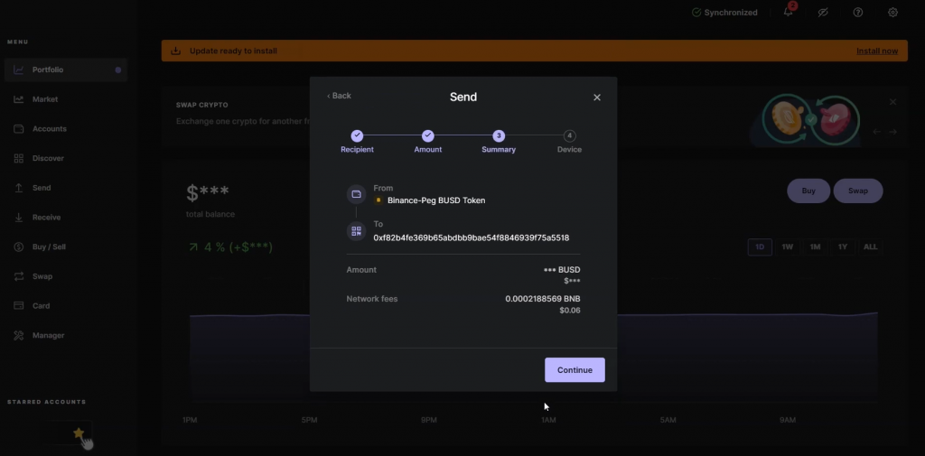The image size is (925, 456).
Task: Click the Market trend icon
Action: pyautogui.click(x=19, y=99)
